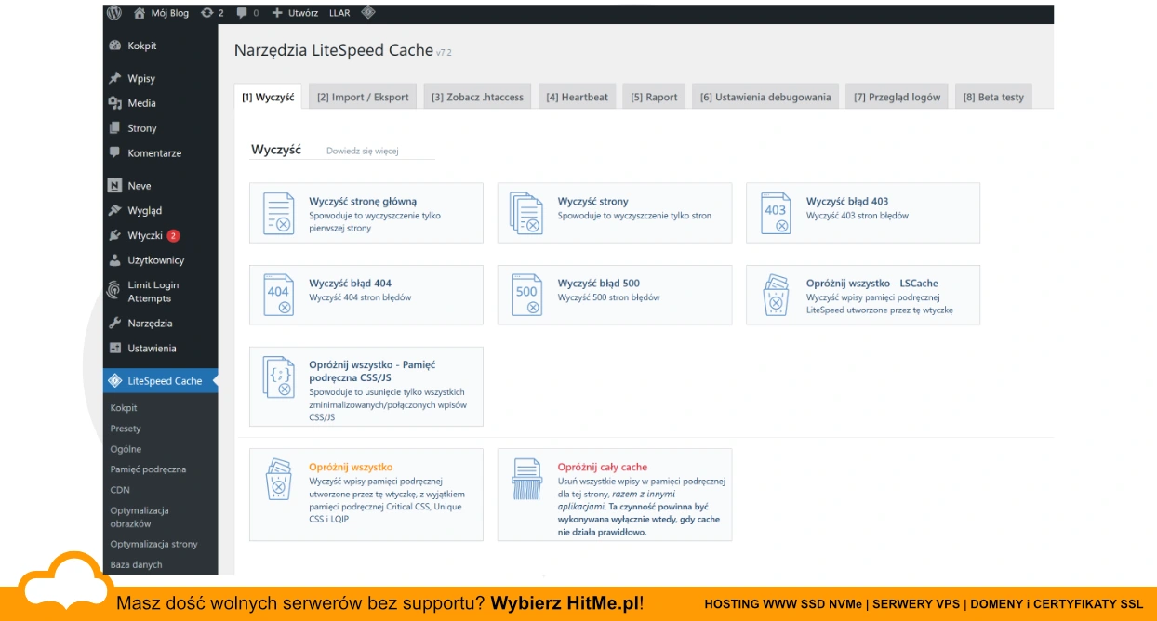Click the WordPress logo in admin bar
The height and width of the screenshot is (621, 1157).
click(x=114, y=13)
